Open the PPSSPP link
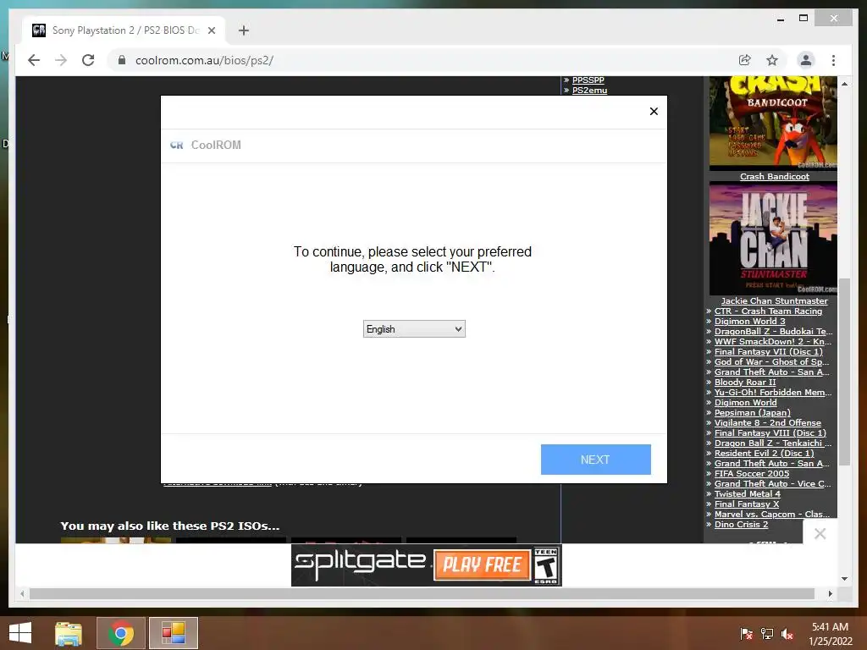The image size is (867, 650). (x=588, y=80)
